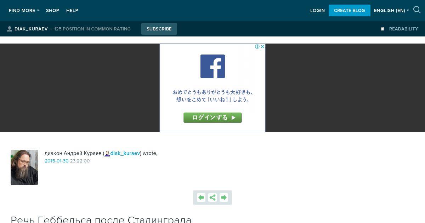Expand the Find More dropdown
This screenshot has height=223, width=425.
point(24,11)
